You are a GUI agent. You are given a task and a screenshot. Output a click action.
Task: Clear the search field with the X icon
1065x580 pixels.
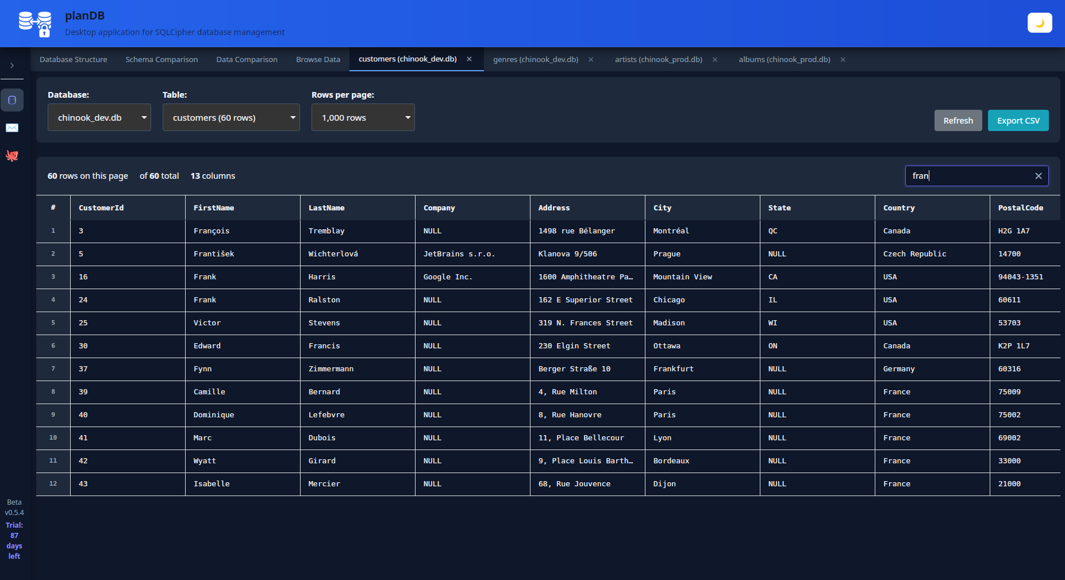[x=1039, y=176]
